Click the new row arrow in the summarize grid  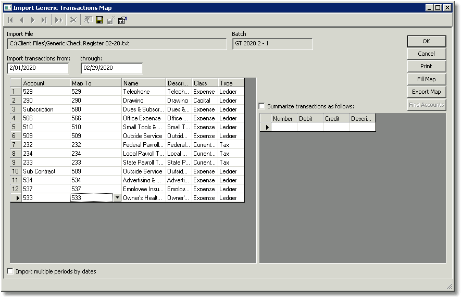266,127
